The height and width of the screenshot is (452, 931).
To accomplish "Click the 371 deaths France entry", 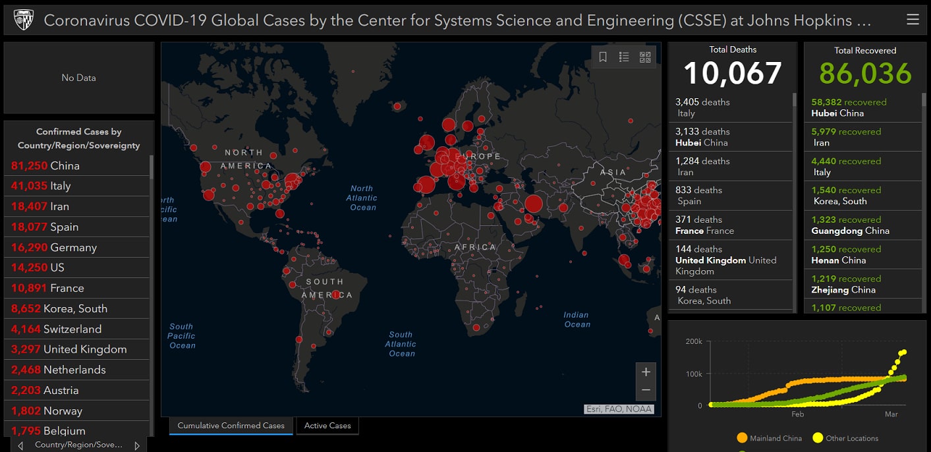I will 731,225.
